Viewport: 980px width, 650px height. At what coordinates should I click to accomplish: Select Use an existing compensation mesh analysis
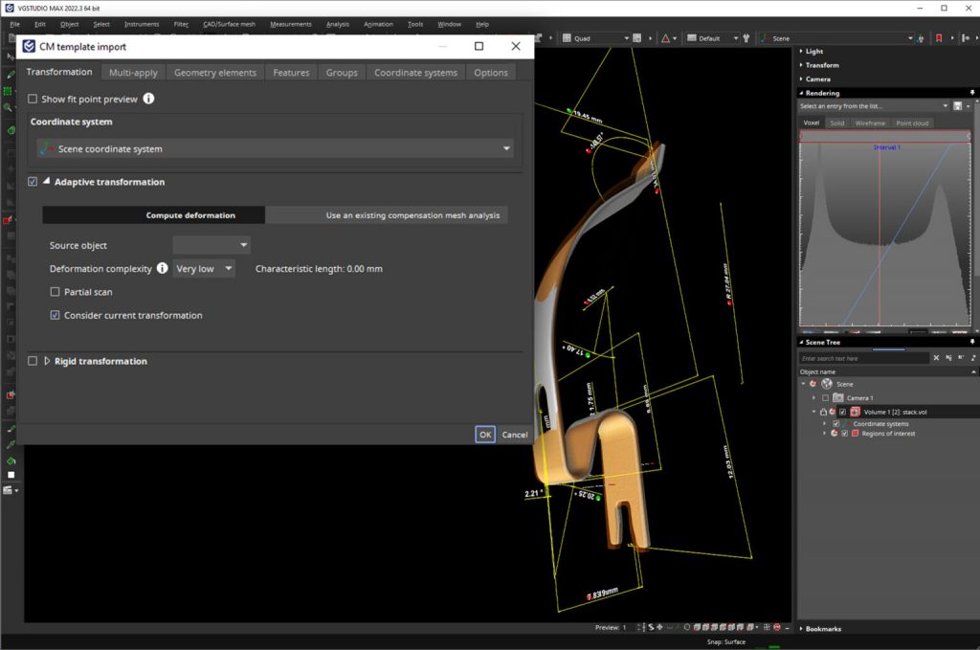(x=412, y=215)
